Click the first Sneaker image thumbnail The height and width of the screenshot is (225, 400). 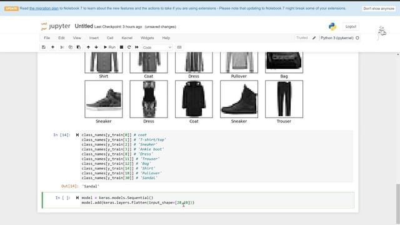point(104,99)
